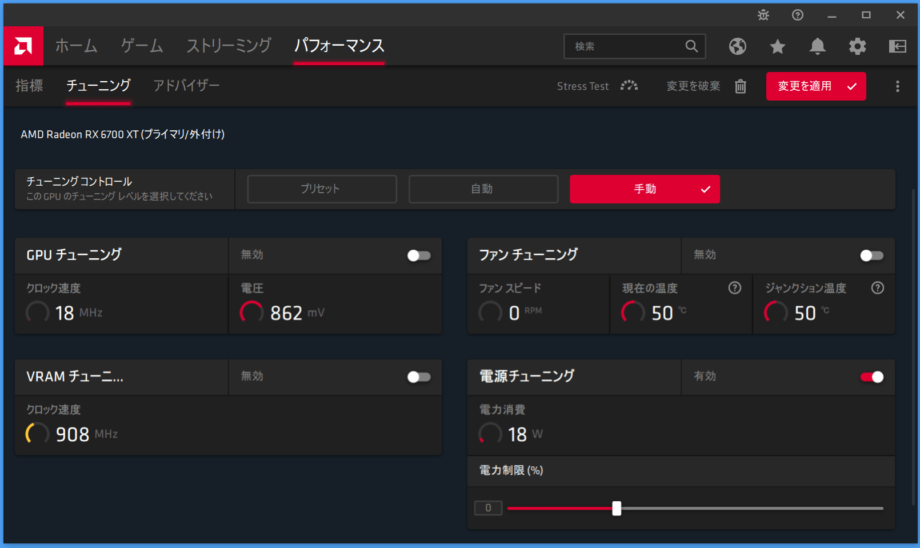Maximize the AMD Software window
Viewport: 920px width, 548px height.
click(x=866, y=15)
